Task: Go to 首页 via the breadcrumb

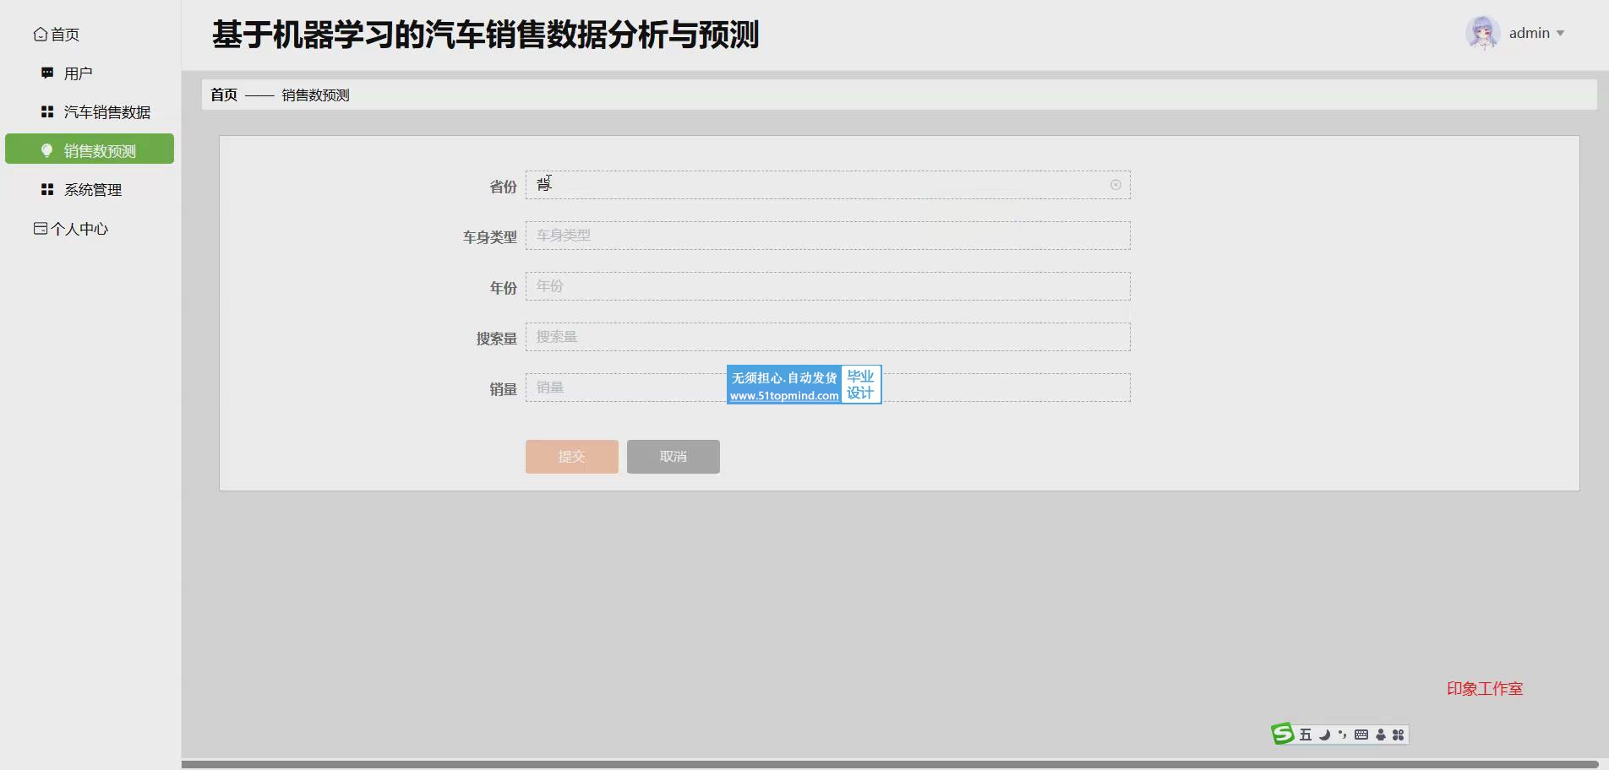Action: coord(224,95)
